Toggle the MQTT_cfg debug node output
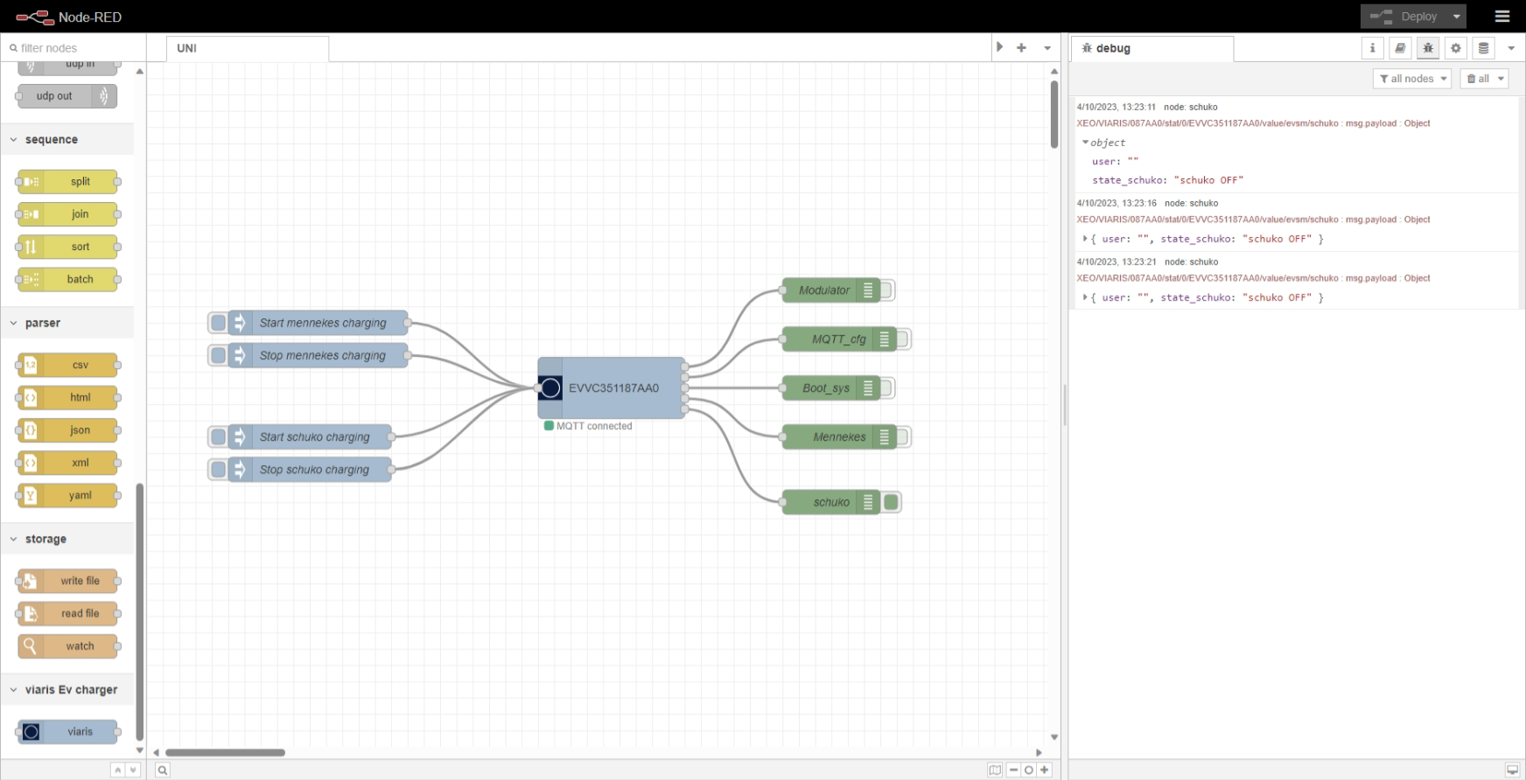1526x780 pixels. 903,339
